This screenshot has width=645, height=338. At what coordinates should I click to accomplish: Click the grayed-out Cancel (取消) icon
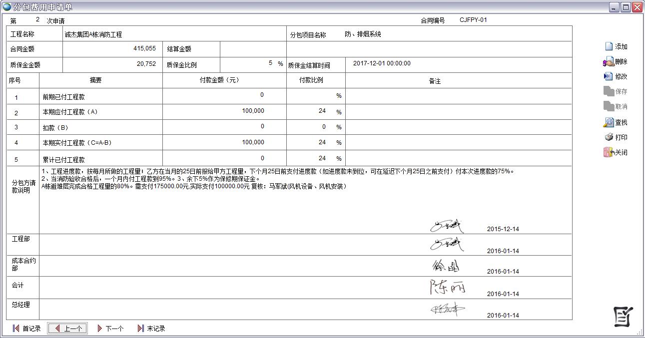click(x=609, y=106)
